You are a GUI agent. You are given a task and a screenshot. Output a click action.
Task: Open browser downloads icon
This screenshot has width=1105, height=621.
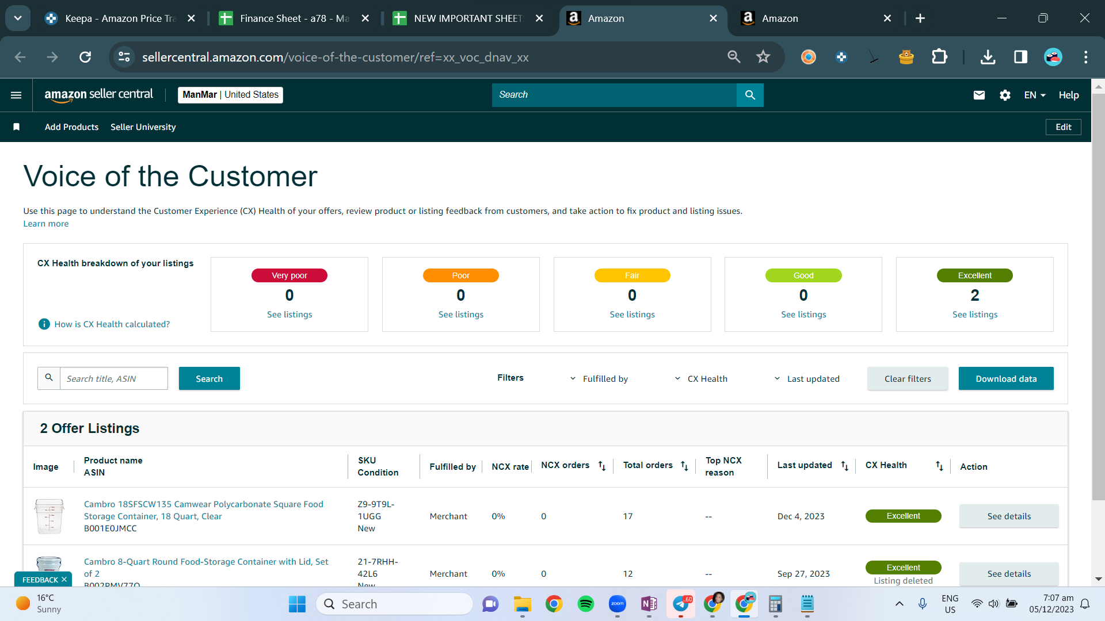click(x=988, y=57)
